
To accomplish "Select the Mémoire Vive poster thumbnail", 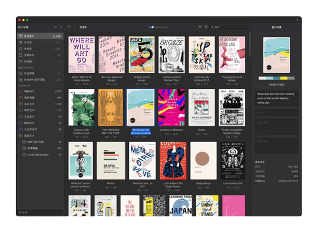I will tap(142, 161).
